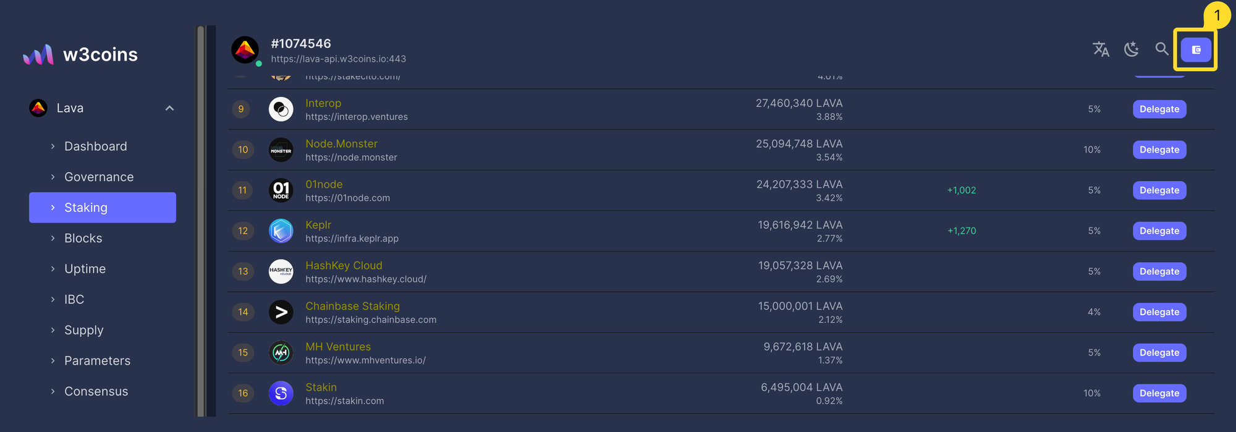Open the https://stakin.com link
Screen dimensions: 1236x432
(x=345, y=400)
